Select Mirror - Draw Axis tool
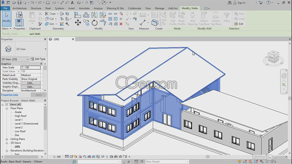Viewport: 292px width, 164px height. [x=103, y=15]
